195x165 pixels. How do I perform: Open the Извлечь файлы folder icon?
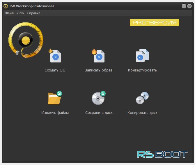click(55, 98)
